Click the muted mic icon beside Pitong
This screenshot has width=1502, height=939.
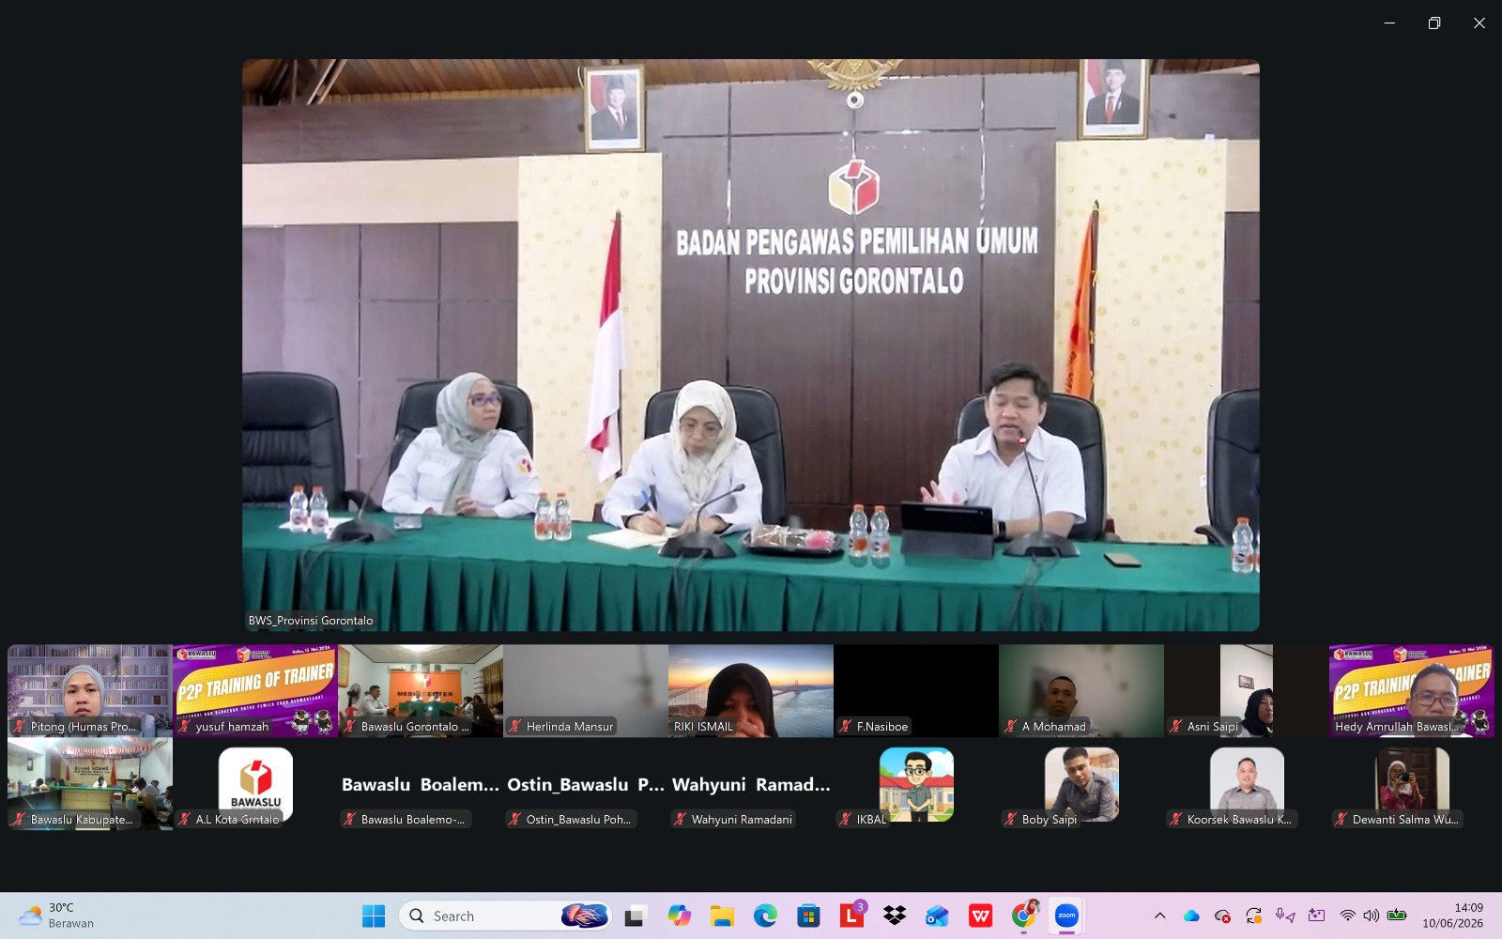pos(19,726)
